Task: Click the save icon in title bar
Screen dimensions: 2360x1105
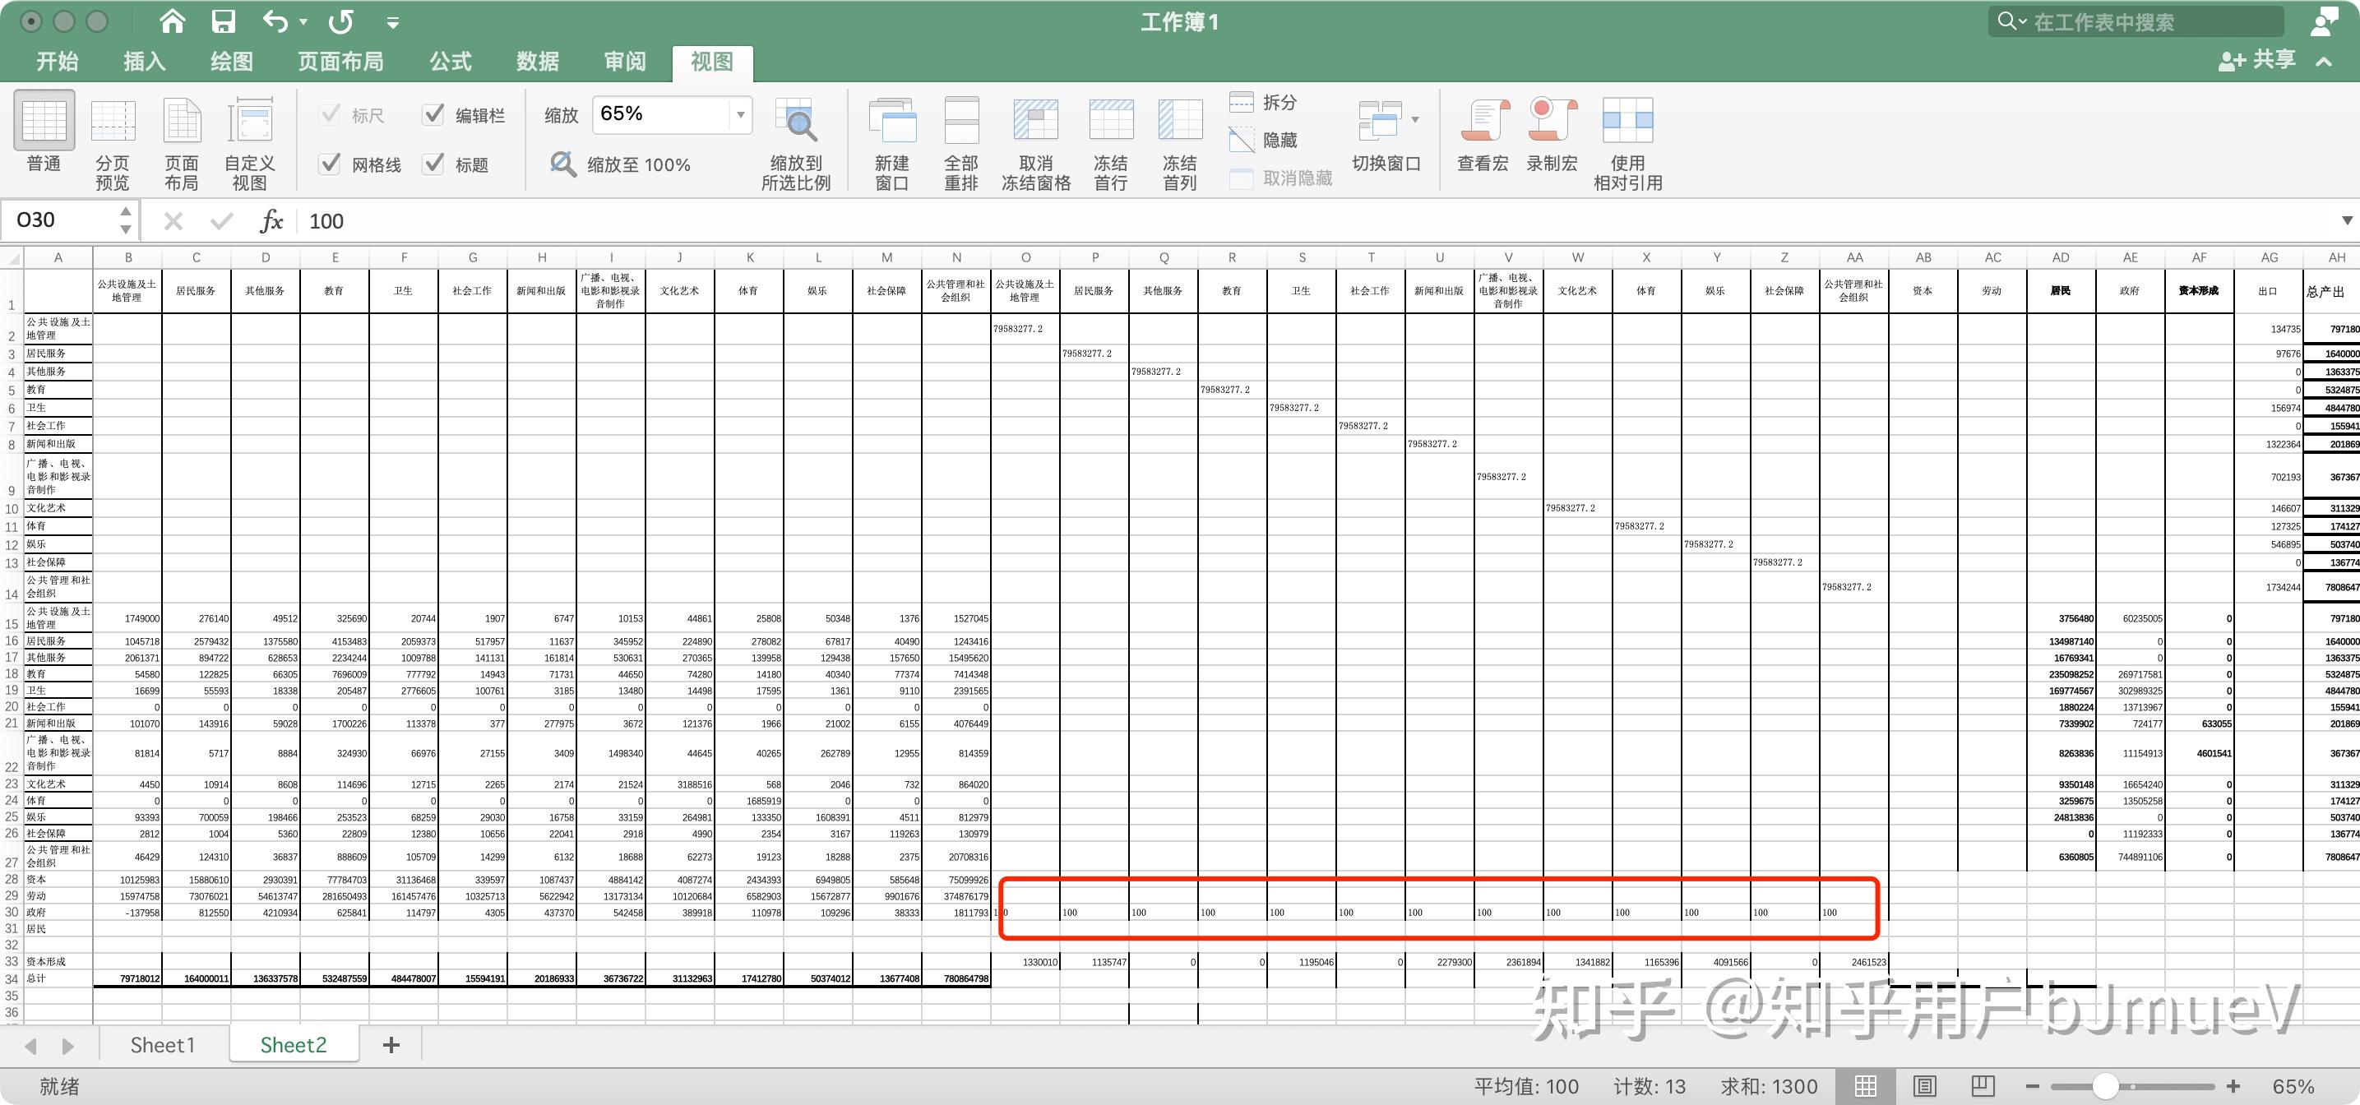Action: [223, 21]
